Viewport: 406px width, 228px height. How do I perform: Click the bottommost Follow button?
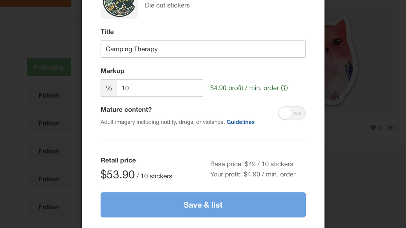coord(49,207)
